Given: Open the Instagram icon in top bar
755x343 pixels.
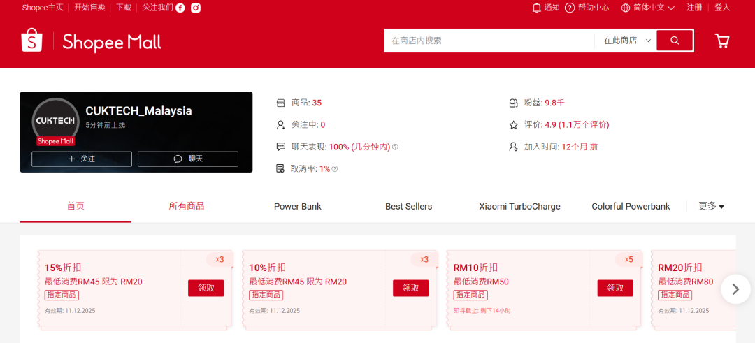Looking at the screenshot, I should (196, 8).
